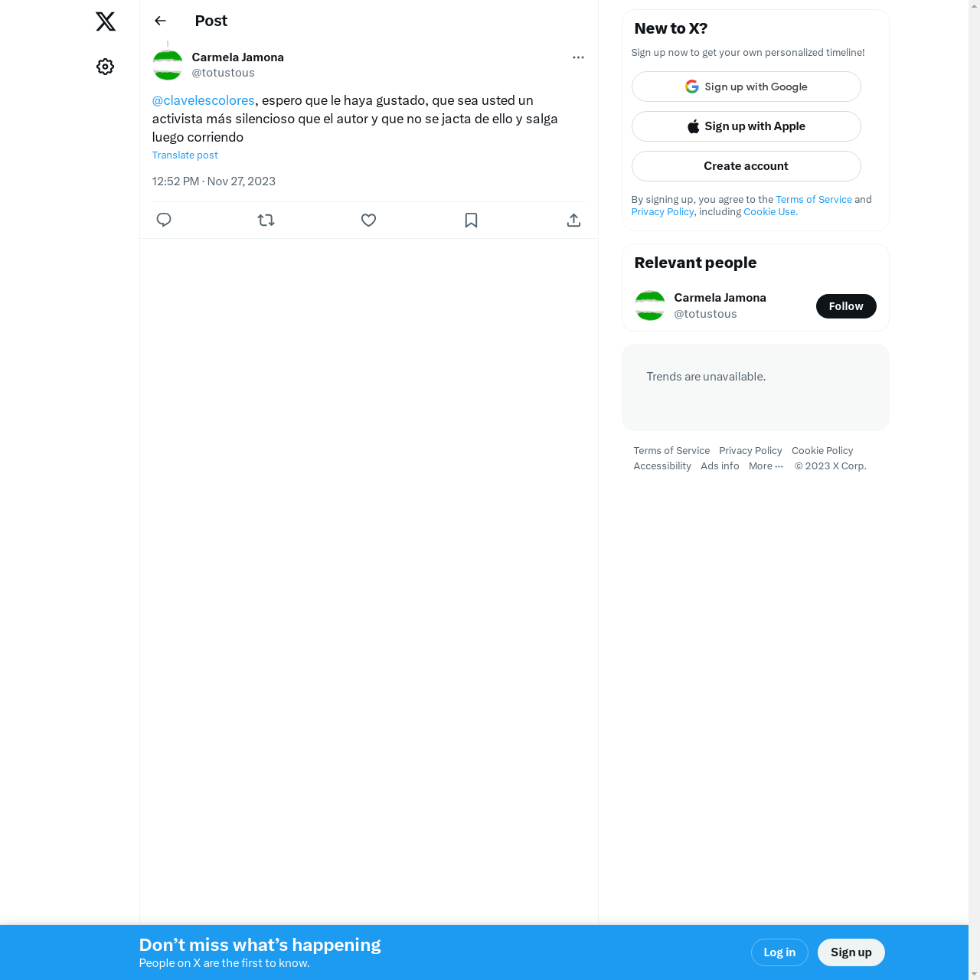Follow Carmela Jamona

click(846, 306)
